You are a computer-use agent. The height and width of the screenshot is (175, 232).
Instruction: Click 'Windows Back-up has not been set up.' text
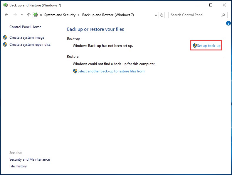pyautogui.click(x=103, y=46)
